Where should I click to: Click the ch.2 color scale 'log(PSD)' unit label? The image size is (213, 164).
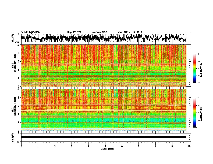(x=201, y=114)
